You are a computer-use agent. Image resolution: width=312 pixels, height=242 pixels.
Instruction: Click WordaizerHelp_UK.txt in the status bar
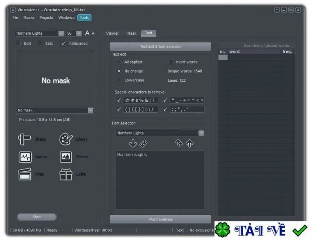coord(93,230)
